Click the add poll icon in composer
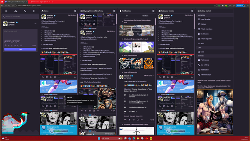The image size is (250, 141). [x=9, y=45]
